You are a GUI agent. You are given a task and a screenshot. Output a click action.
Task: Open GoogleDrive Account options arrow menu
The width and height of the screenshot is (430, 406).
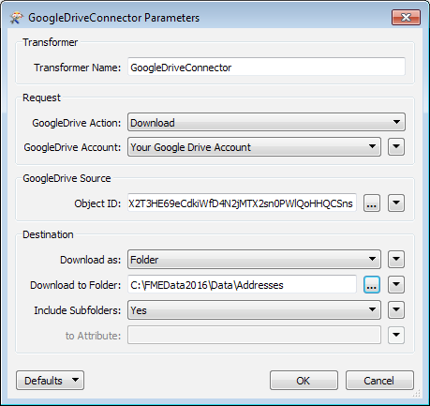coord(396,147)
